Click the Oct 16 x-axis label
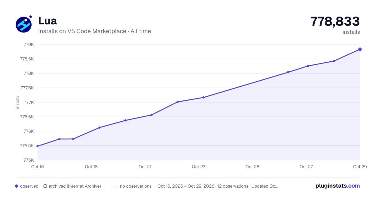 click(37, 167)
